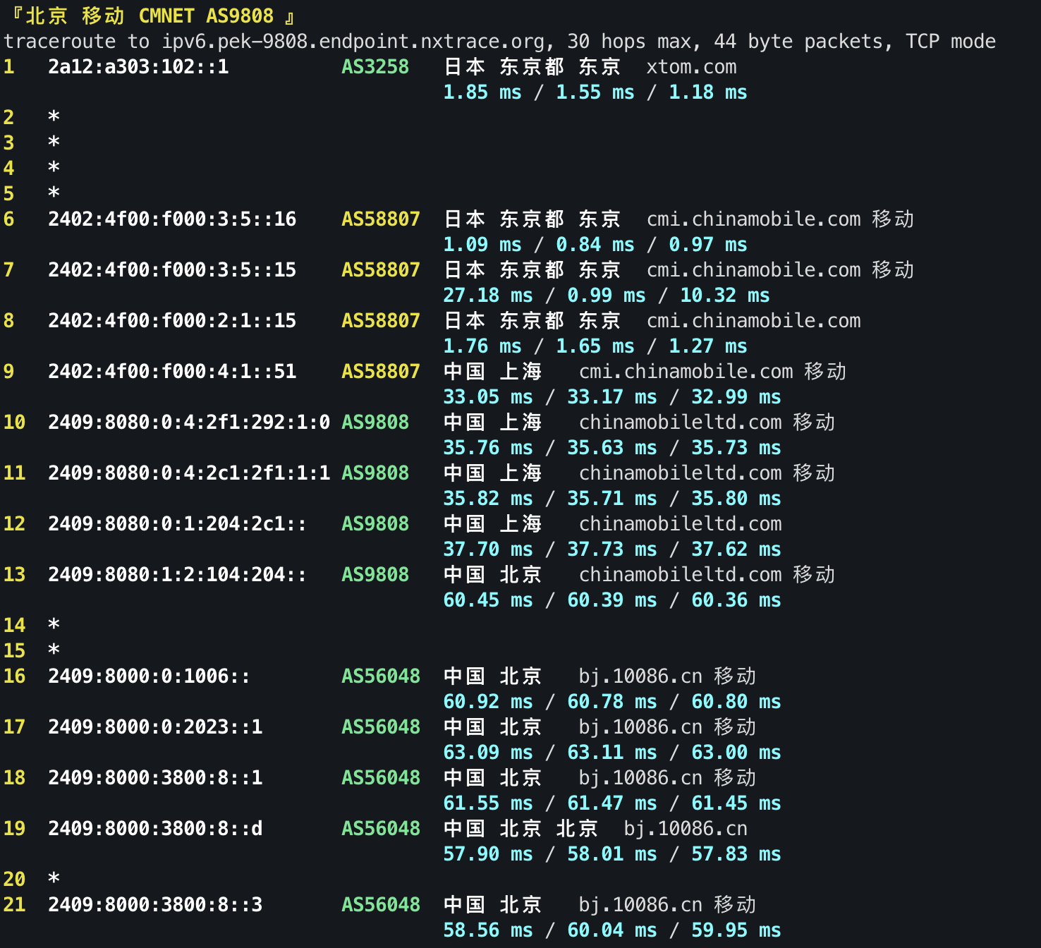1041x948 pixels.
Task: Click latency value 58.56 ms
Action: [x=488, y=930]
